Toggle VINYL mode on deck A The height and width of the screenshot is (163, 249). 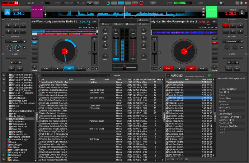coord(35,43)
